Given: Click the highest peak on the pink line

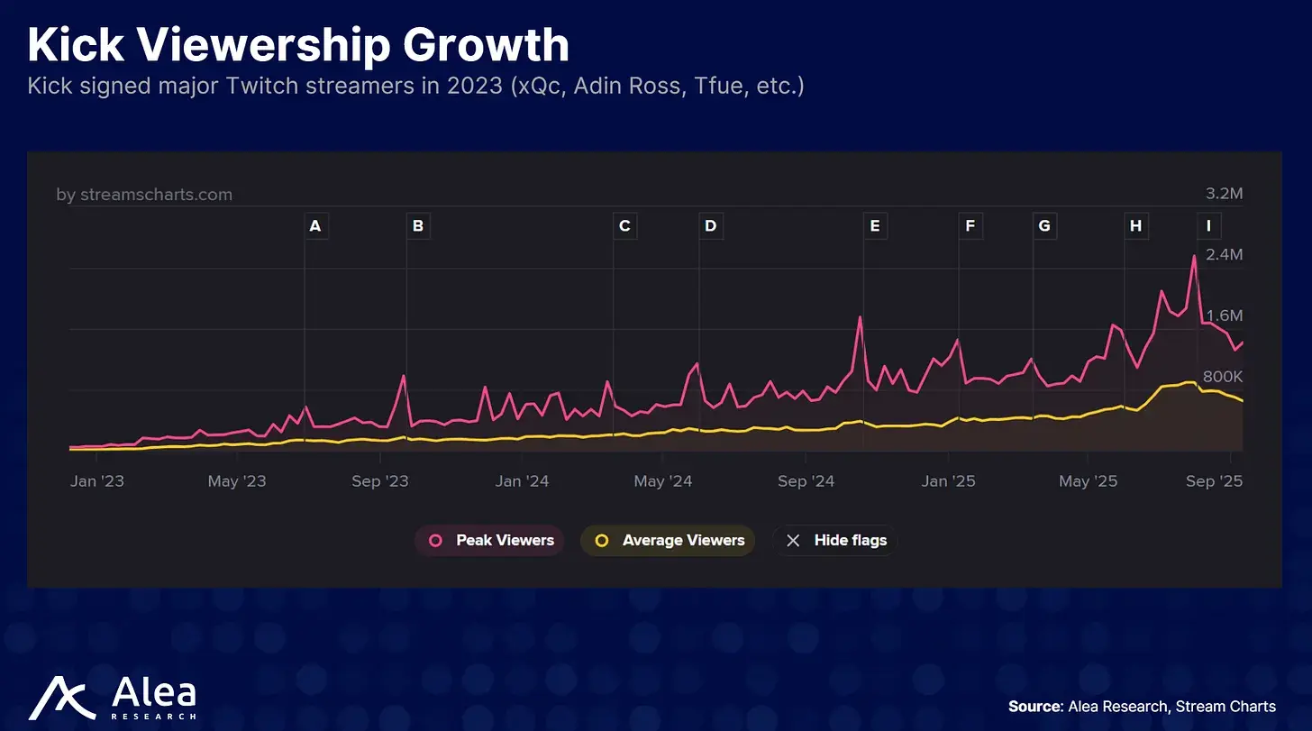Looking at the screenshot, I should point(1194,256).
